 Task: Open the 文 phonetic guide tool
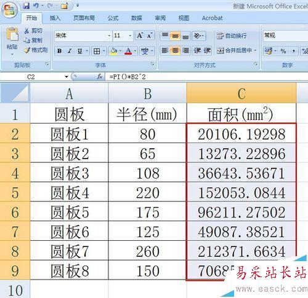[x=145, y=51]
